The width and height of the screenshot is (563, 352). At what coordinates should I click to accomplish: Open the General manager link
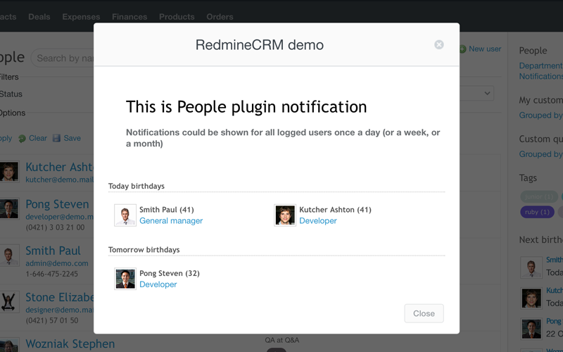coord(171,221)
